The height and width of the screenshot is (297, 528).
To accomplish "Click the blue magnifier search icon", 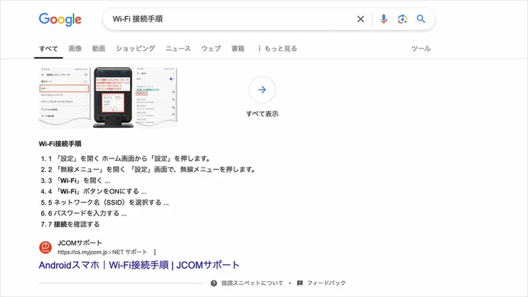I will [421, 19].
